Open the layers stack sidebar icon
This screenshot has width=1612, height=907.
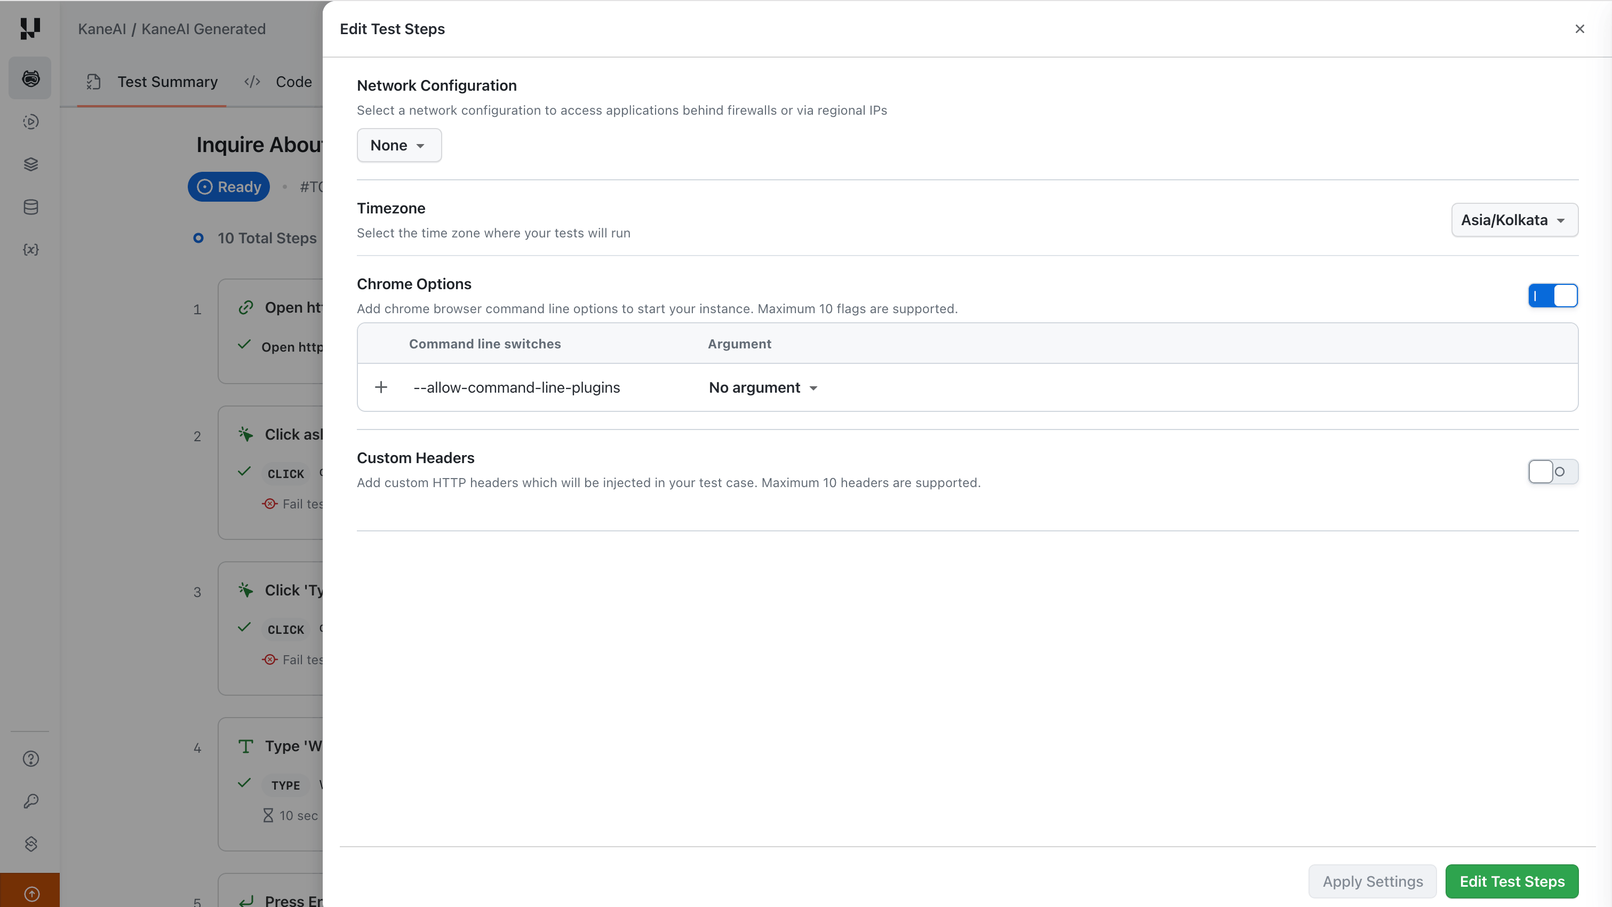tap(30, 164)
